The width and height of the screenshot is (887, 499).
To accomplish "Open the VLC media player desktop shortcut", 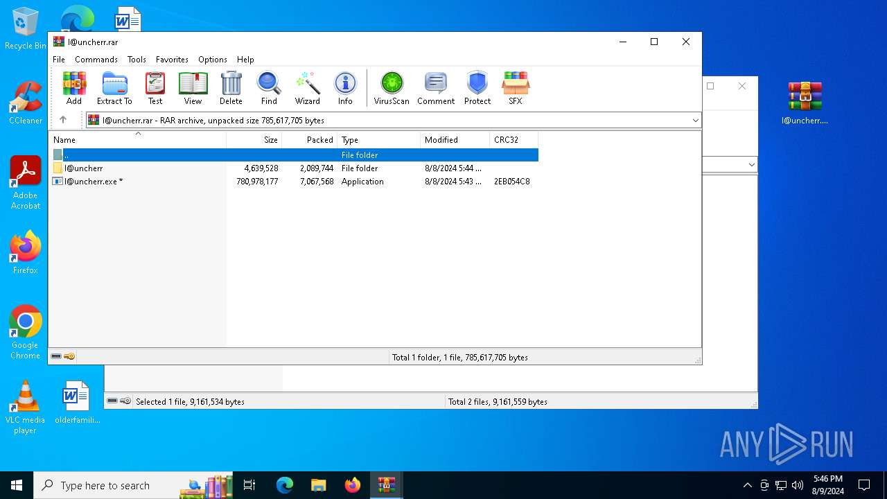I will coord(26,408).
